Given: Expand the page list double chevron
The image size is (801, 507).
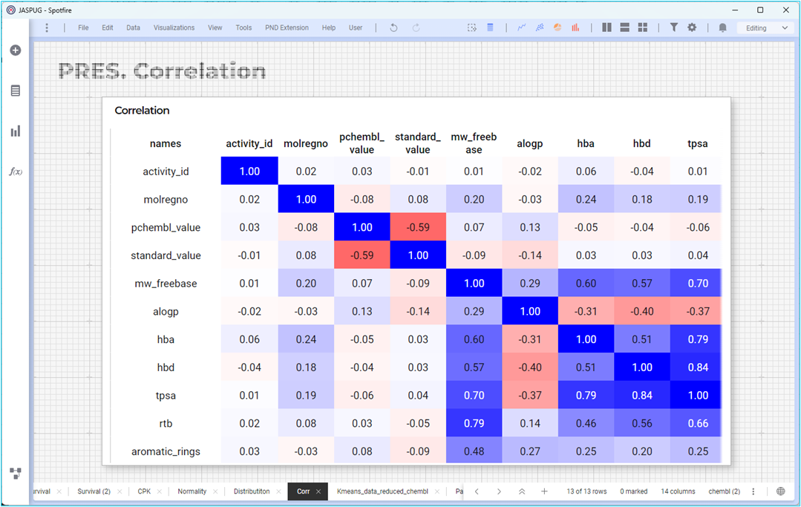Looking at the screenshot, I should (x=522, y=491).
